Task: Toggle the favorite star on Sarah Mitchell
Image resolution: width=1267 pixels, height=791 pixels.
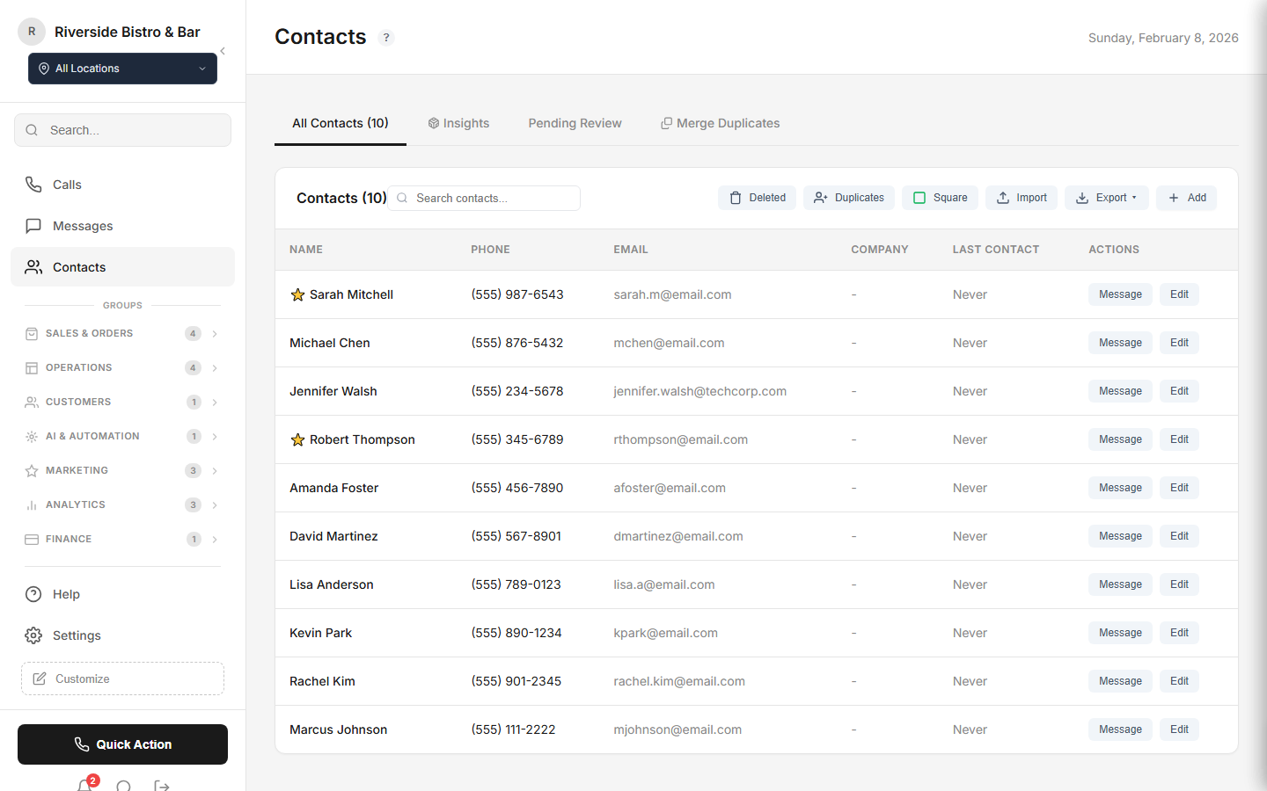Action: pyautogui.click(x=297, y=294)
